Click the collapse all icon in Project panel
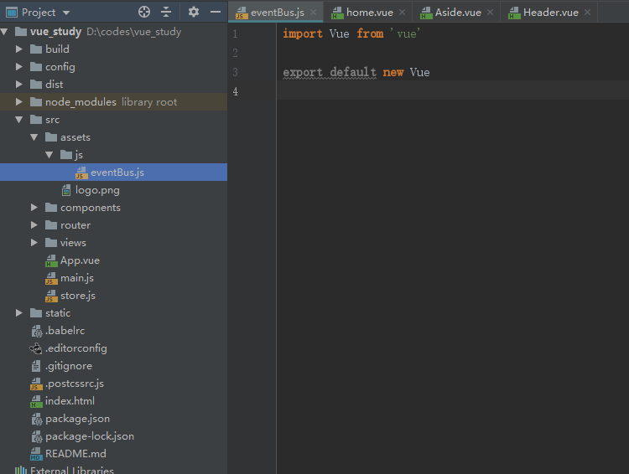The height and width of the screenshot is (474, 629). click(166, 12)
